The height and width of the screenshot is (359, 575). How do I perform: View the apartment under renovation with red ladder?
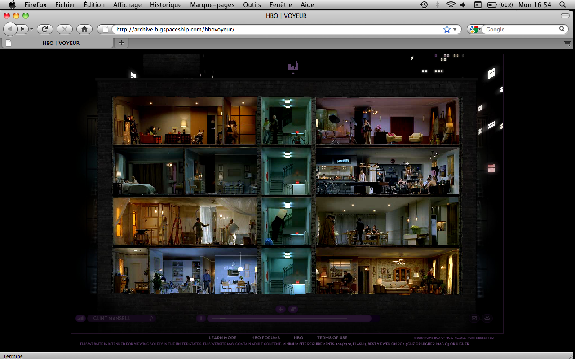tap(185, 222)
